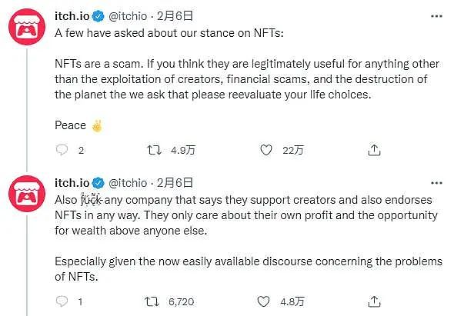
Task: Open more options for the first tweet
Action: (x=436, y=16)
